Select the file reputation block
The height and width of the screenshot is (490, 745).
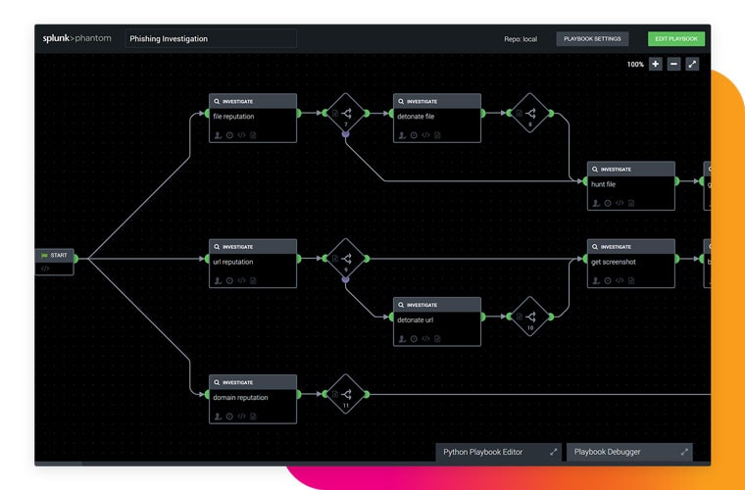tap(253, 118)
